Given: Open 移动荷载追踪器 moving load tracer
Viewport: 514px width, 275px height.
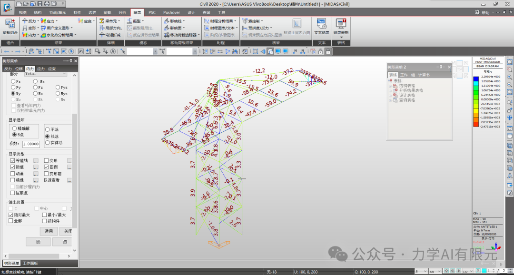Looking at the screenshot, I should point(181,35).
